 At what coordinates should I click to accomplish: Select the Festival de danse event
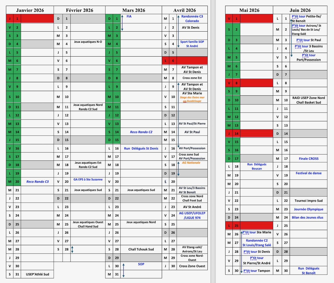coord(308,173)
